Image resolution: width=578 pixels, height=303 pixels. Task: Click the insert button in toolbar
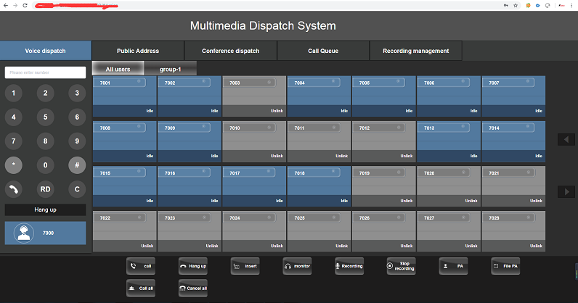tap(245, 266)
